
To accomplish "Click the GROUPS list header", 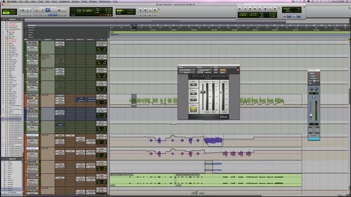I will (12, 159).
